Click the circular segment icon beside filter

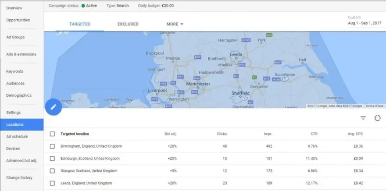click(377, 118)
